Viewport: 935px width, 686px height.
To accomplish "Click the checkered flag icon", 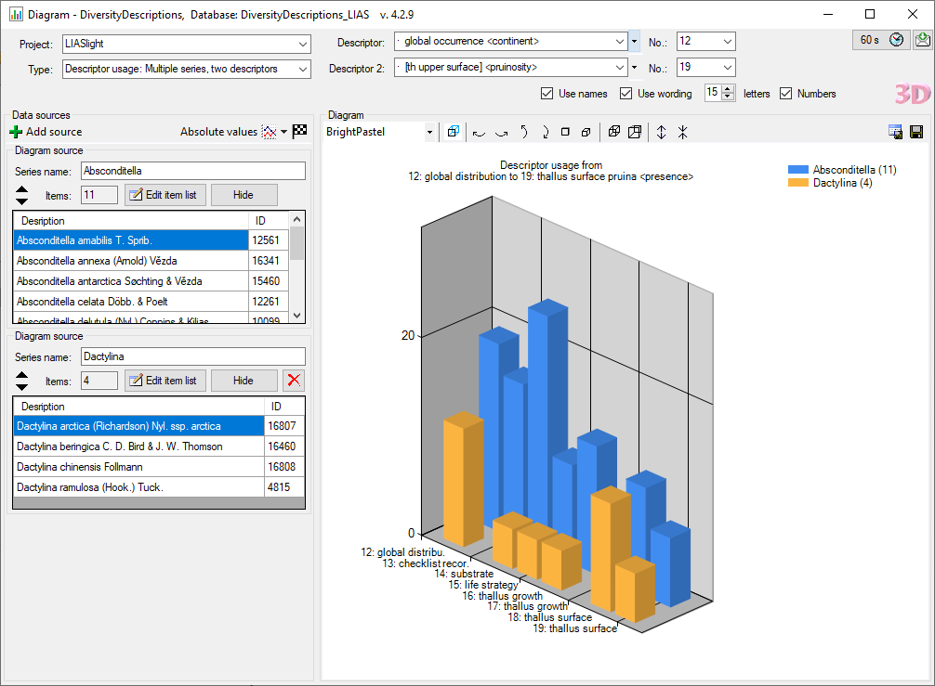I will 300,131.
